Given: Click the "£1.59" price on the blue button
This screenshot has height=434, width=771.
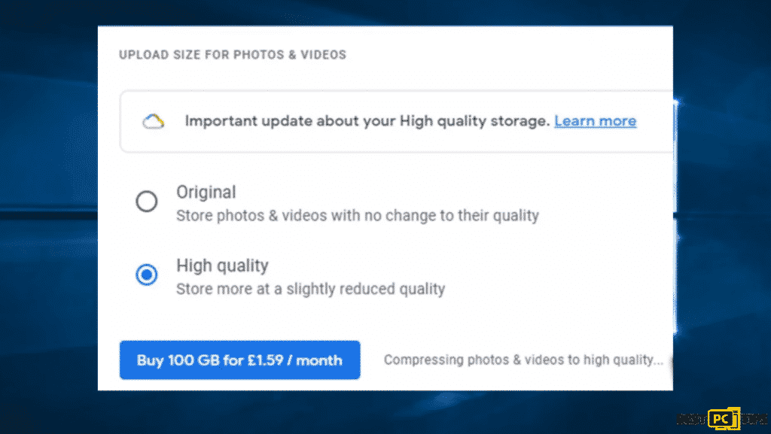Looking at the screenshot, I should (x=266, y=360).
